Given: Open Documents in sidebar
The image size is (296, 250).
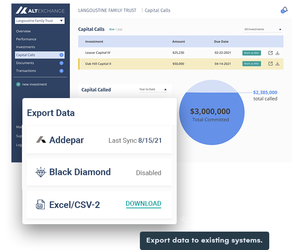Looking at the screenshot, I should pyautogui.click(x=25, y=63).
